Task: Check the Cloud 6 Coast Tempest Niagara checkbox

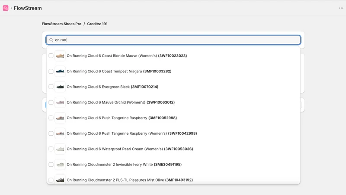Action: [x=51, y=71]
